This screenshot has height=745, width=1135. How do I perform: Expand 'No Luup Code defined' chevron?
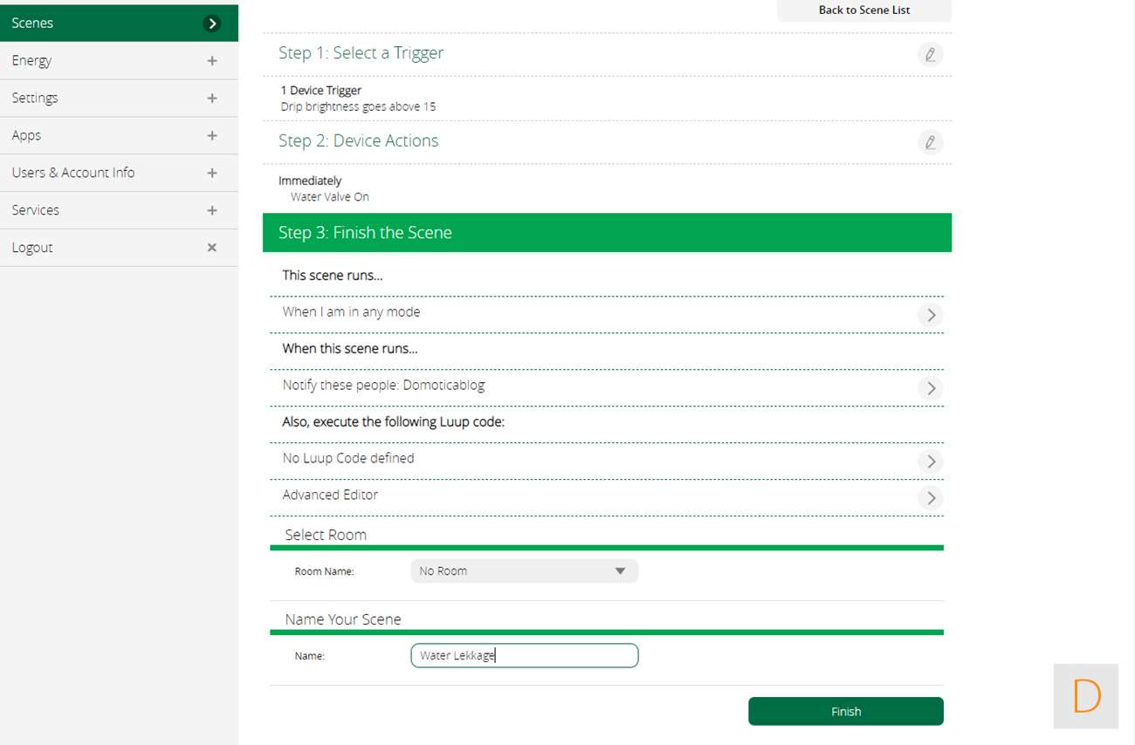[930, 461]
